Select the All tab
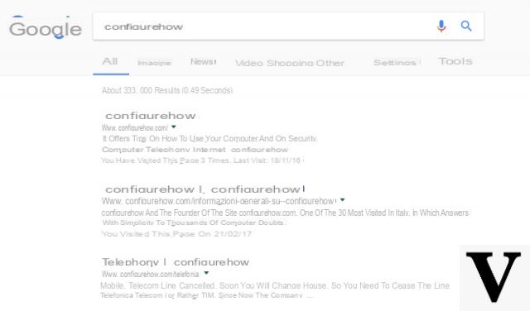This screenshot has width=530, height=311. coord(110,61)
